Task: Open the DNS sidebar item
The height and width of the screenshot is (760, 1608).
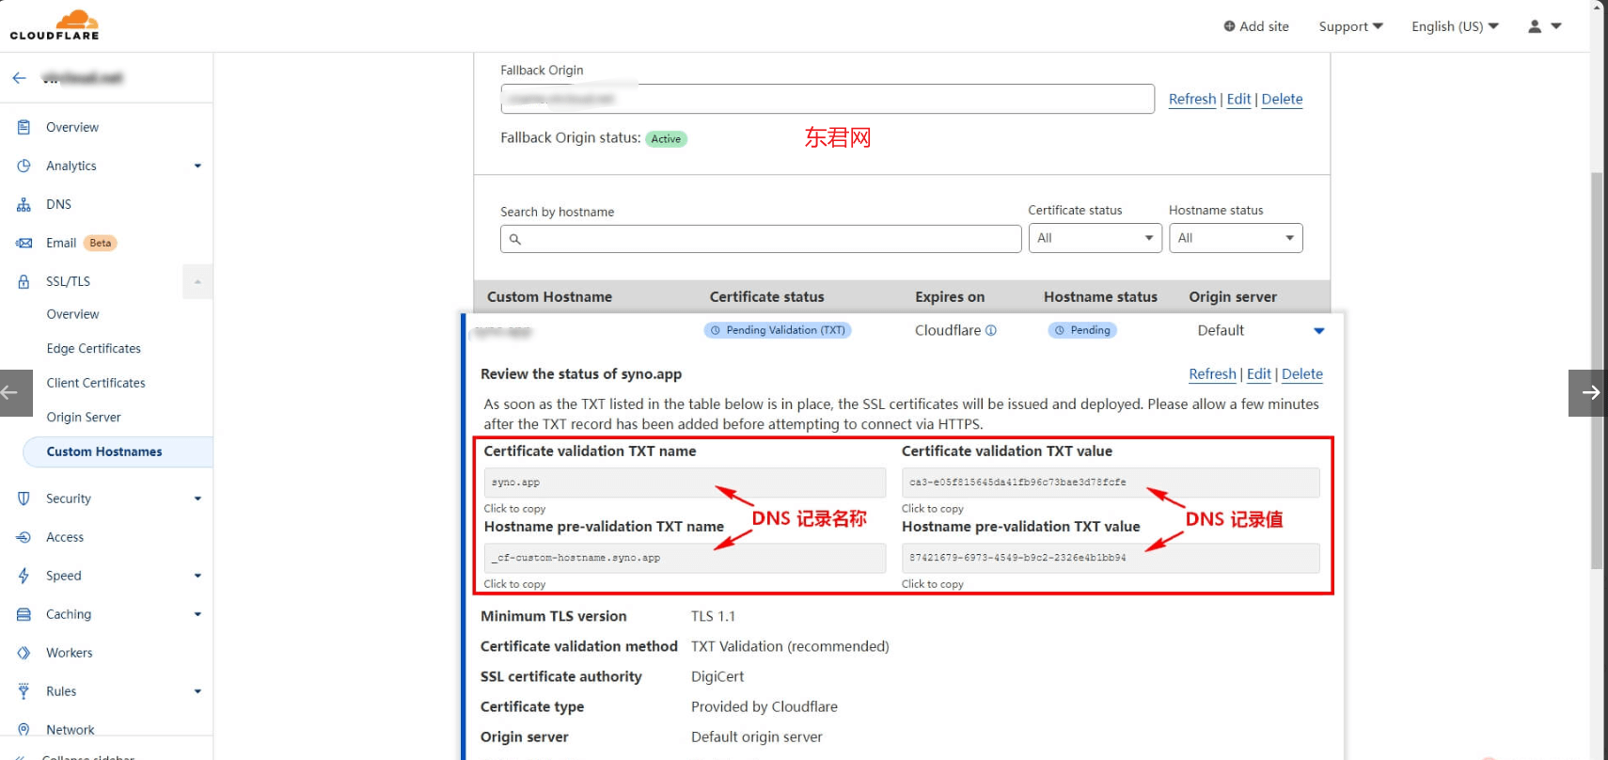Action: pyautogui.click(x=58, y=204)
